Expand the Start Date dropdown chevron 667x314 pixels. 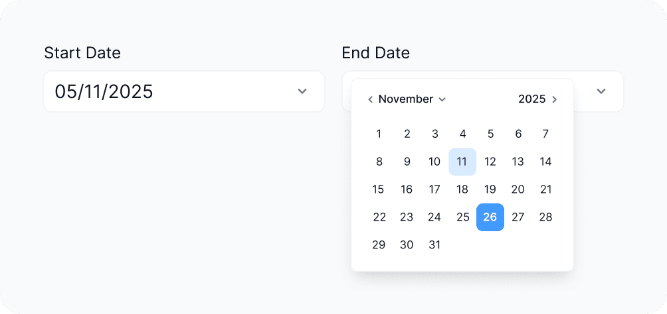(x=302, y=91)
